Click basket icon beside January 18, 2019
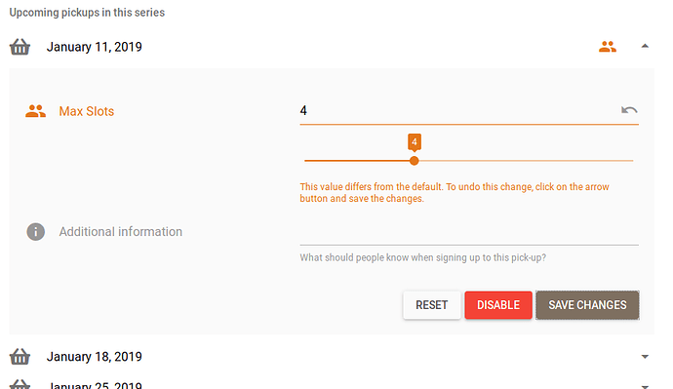The width and height of the screenshot is (673, 389). 20,357
